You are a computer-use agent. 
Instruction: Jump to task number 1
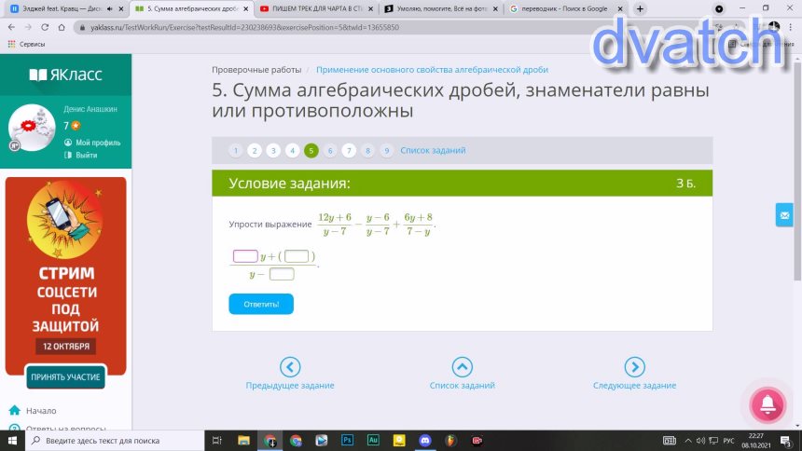[236, 150]
